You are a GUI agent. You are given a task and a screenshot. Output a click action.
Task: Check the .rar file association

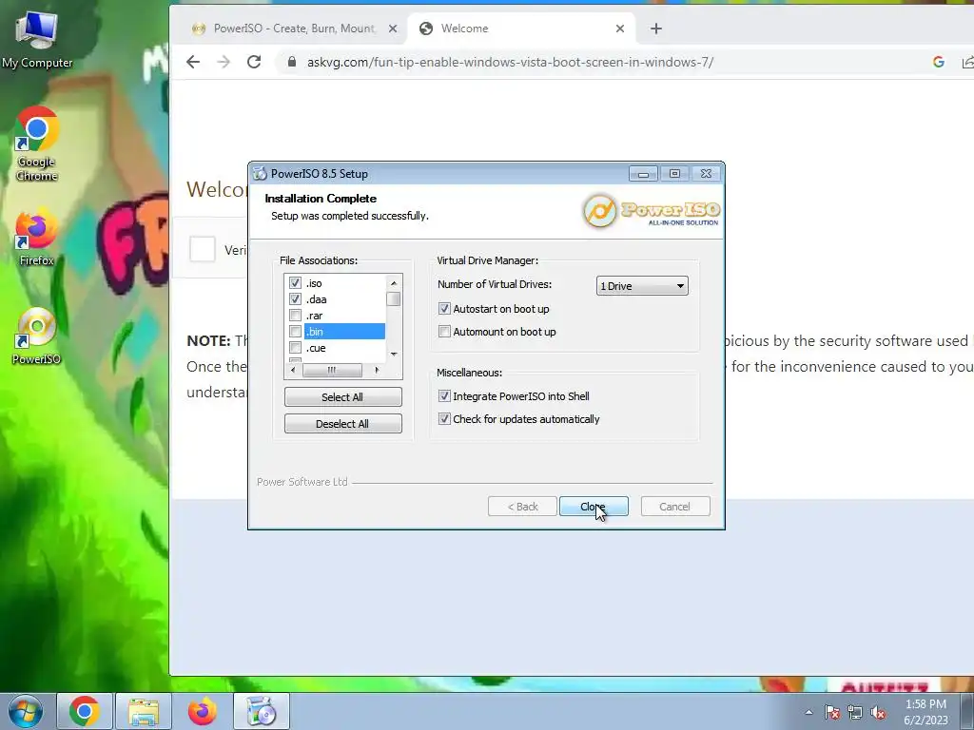(295, 316)
